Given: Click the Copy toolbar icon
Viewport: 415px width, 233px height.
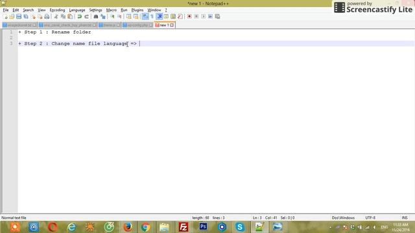Looking at the screenshot, I should pos(63,16).
